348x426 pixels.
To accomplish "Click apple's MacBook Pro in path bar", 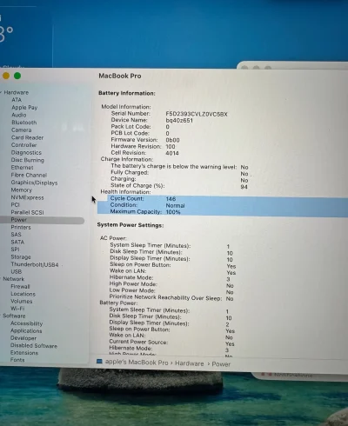I will pos(137,363).
